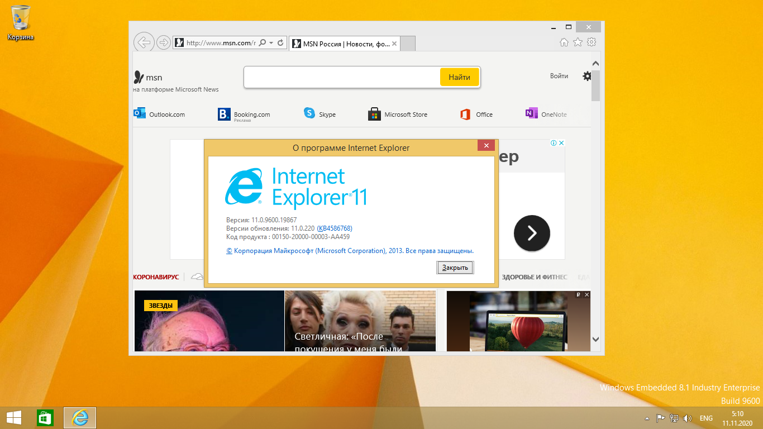
Task: Click the © copyright symbol link
Action: pos(229,251)
